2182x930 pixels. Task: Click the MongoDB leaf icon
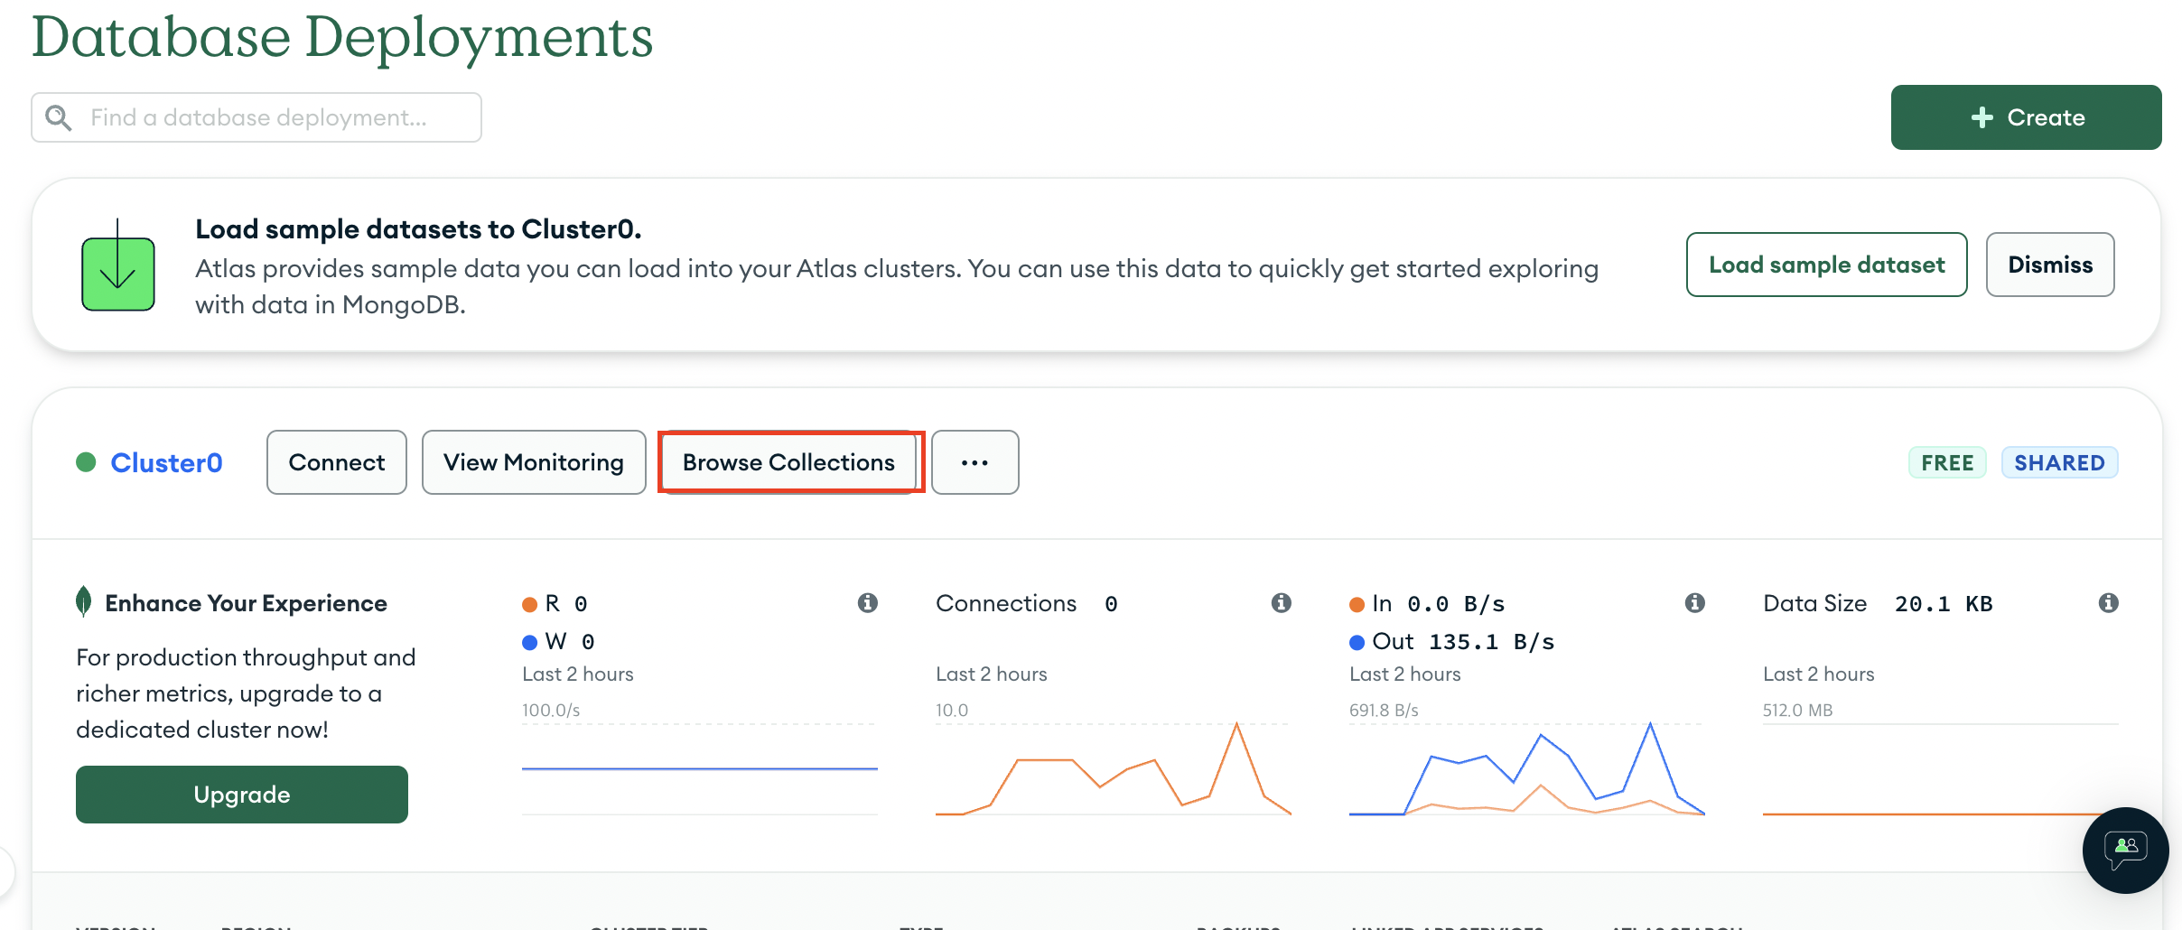[84, 601]
